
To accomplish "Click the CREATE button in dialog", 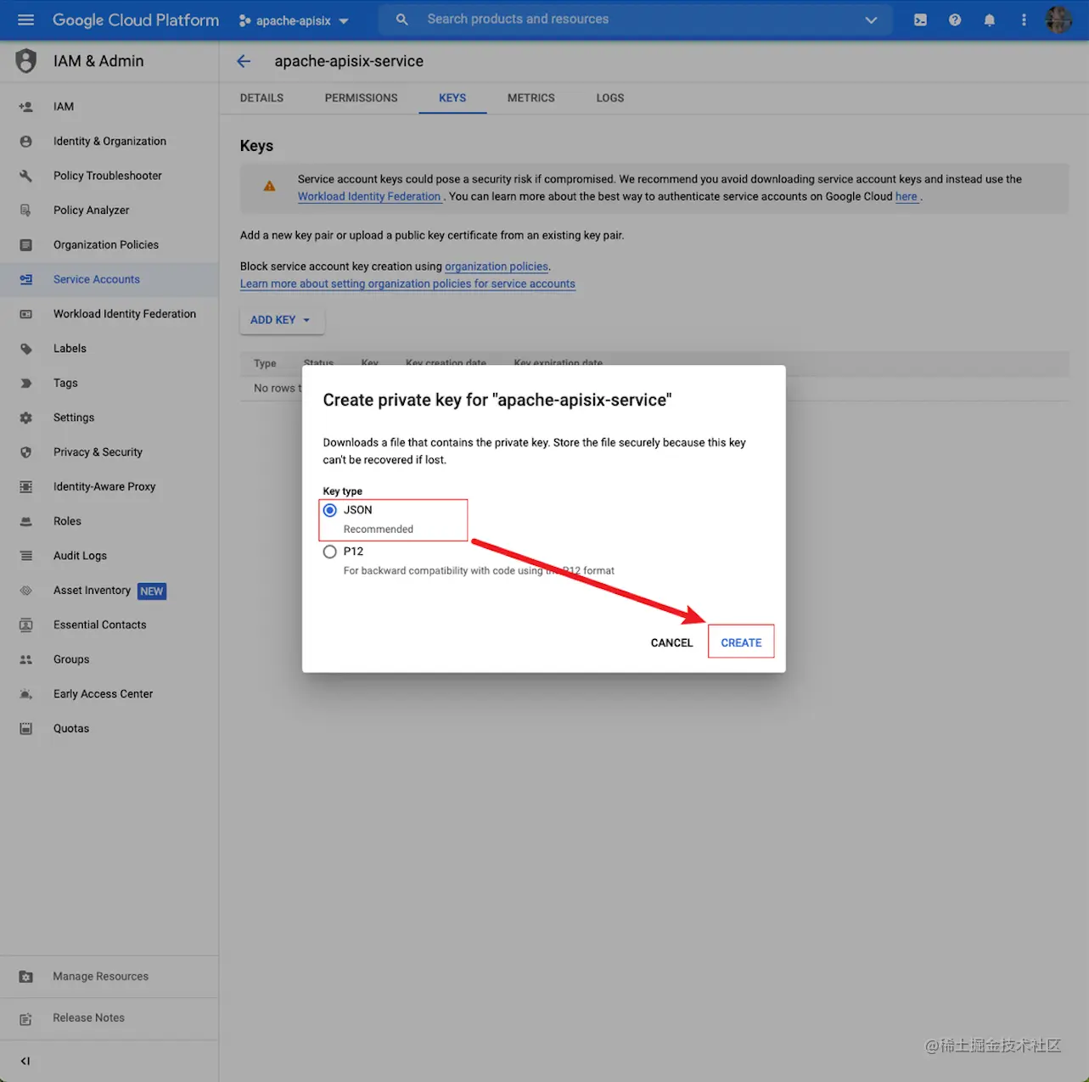I will click(741, 642).
